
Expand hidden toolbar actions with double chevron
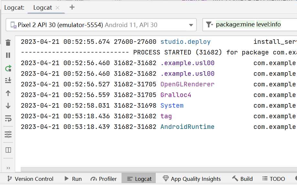(x=8, y=168)
